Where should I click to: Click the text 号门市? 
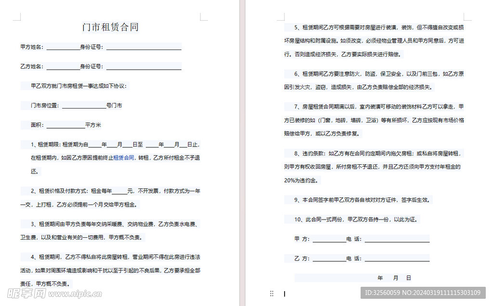(114, 106)
